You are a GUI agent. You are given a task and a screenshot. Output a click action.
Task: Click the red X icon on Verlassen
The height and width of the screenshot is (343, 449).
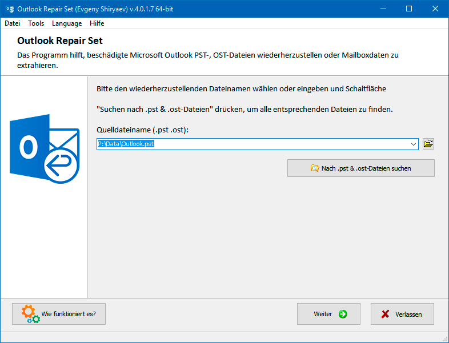386,314
